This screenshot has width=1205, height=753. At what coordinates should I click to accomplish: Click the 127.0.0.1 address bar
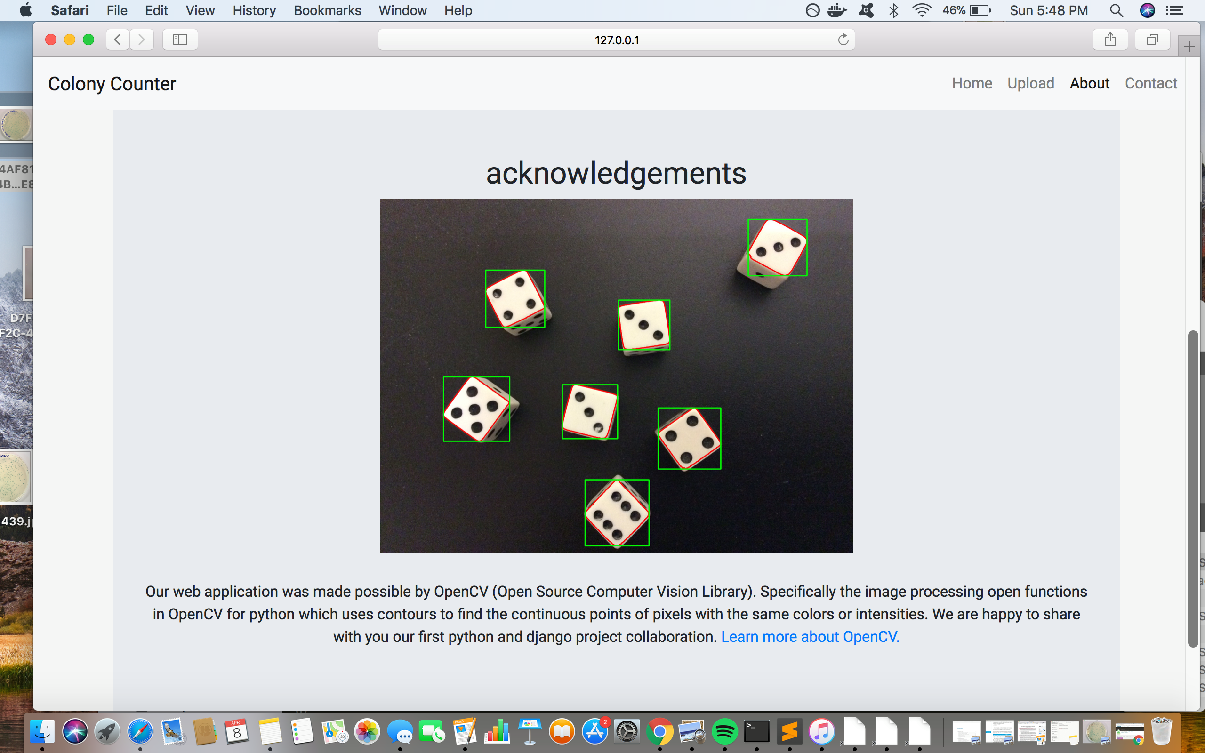[x=616, y=40]
